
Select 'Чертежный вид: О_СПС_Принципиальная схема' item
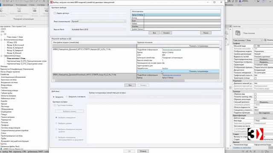(x=26, y=61)
